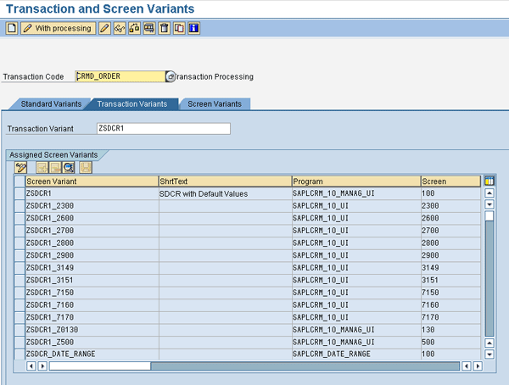Viewport: 509px width, 385px height.
Task: Select the row selector for ZSDCR1
Action: tap(20, 193)
